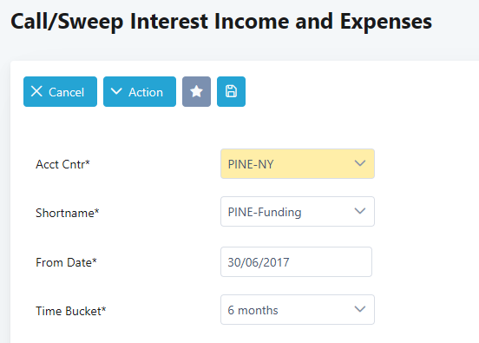Click the chevron arrow in the PINE-NY field
The width and height of the screenshot is (479, 343).
pos(360,163)
